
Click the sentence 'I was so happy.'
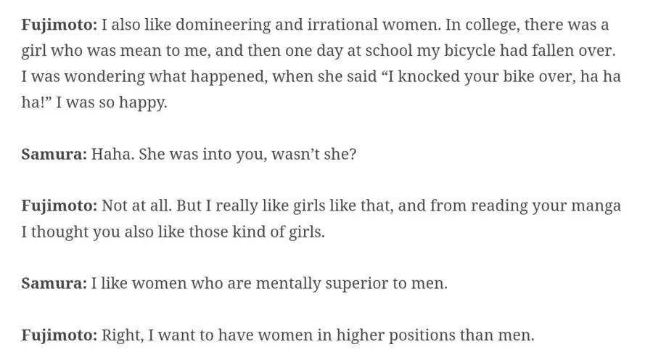pos(112,103)
